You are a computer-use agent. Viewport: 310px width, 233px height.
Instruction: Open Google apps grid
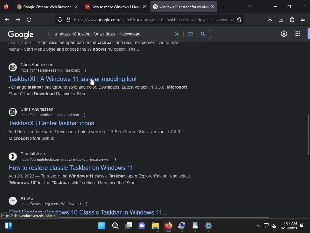point(298,34)
